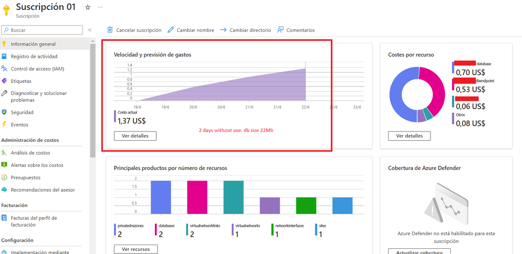Select the Información general key icon
522x254 pixels.
pyautogui.click(x=4, y=44)
